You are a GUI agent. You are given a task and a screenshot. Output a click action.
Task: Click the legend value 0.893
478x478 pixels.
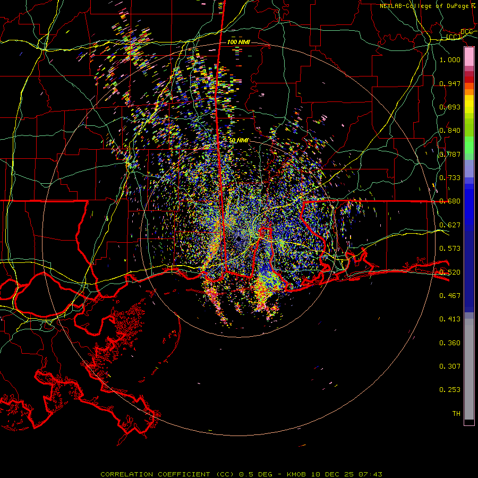point(450,107)
